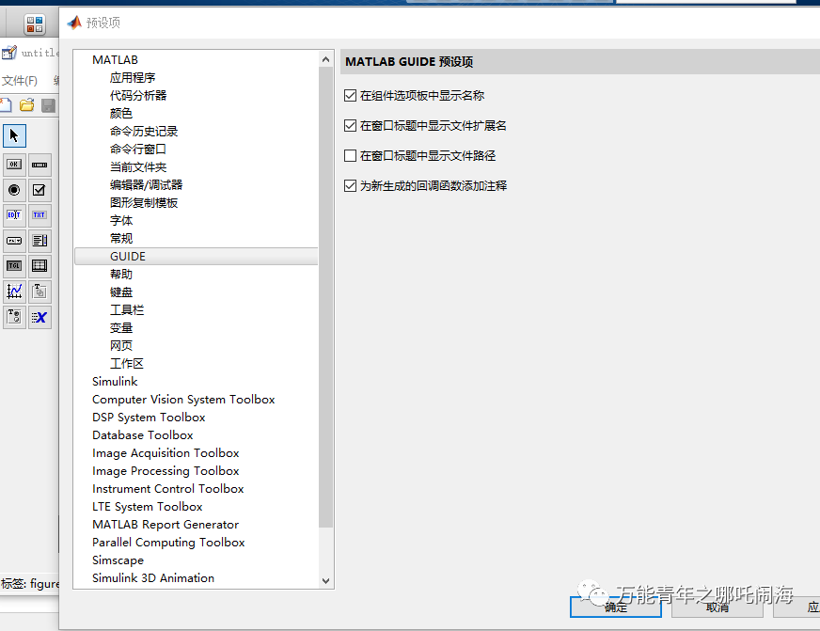The width and height of the screenshot is (820, 631).
Task: Select DSP System Toolbox entry
Action: [149, 418]
